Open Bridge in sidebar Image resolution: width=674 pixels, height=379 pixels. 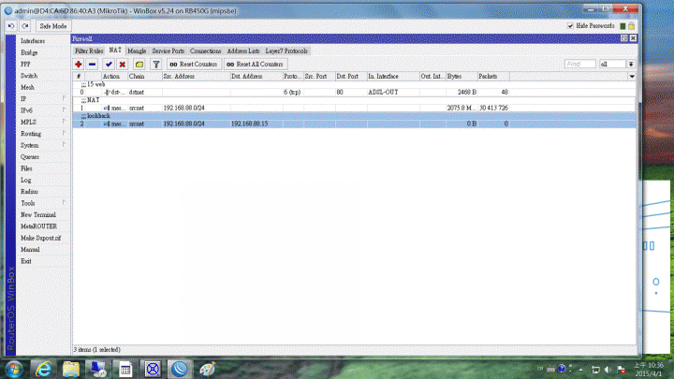[x=29, y=52]
